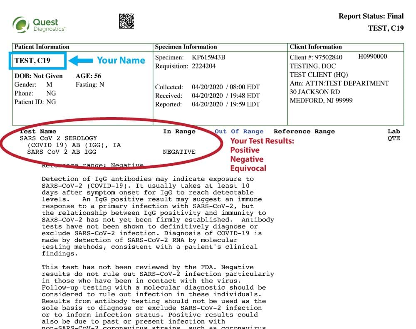Click the QR code at top
This screenshot has height=329, width=416.
click(126, 21)
